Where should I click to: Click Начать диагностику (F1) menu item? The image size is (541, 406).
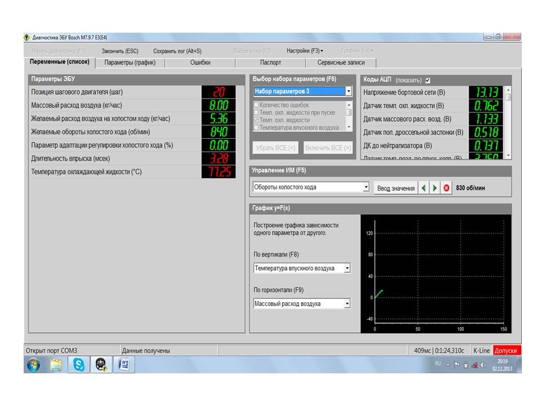[59, 51]
